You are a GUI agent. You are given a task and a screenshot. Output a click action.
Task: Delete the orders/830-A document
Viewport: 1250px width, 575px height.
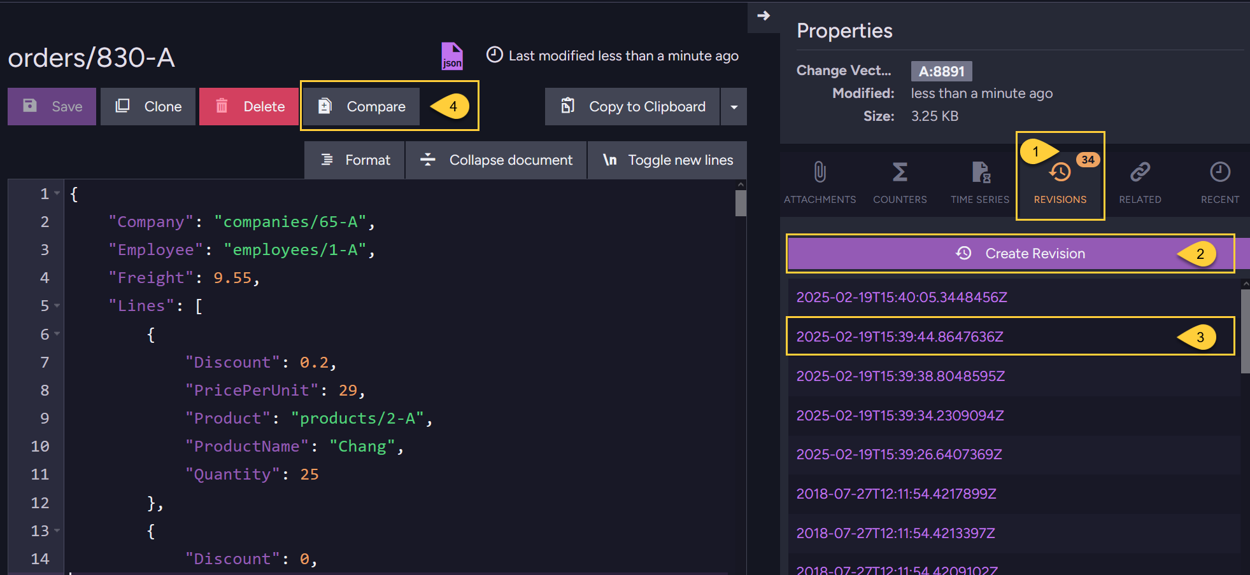[249, 106]
